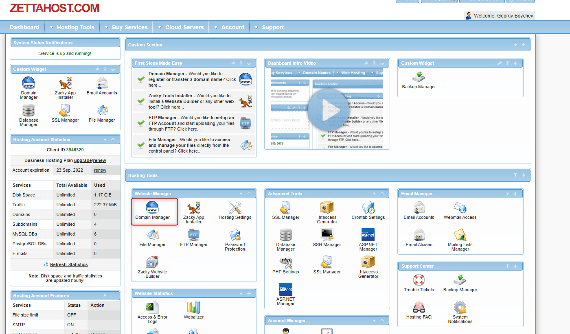This screenshot has width=570, height=334.
Task: Open Database Manager in left Custom Widget
Action: pyautogui.click(x=28, y=116)
